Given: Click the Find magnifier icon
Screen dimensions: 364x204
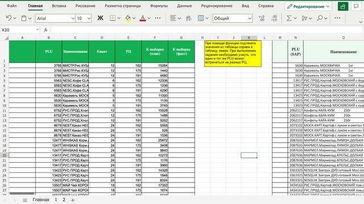Looking at the screenshot, I should point(320,18).
